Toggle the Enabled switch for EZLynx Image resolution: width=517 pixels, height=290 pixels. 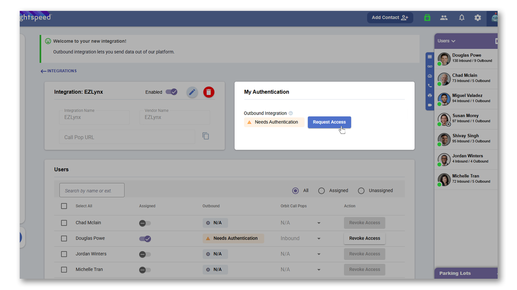point(172,92)
